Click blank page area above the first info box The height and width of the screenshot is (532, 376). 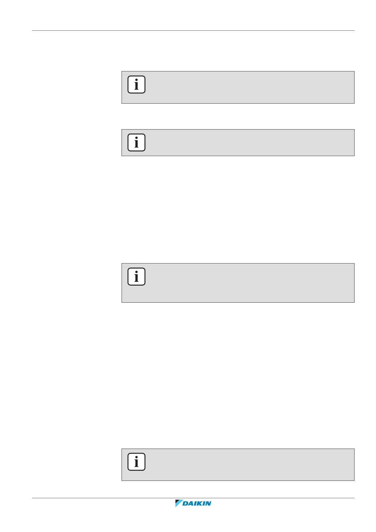tap(237, 51)
